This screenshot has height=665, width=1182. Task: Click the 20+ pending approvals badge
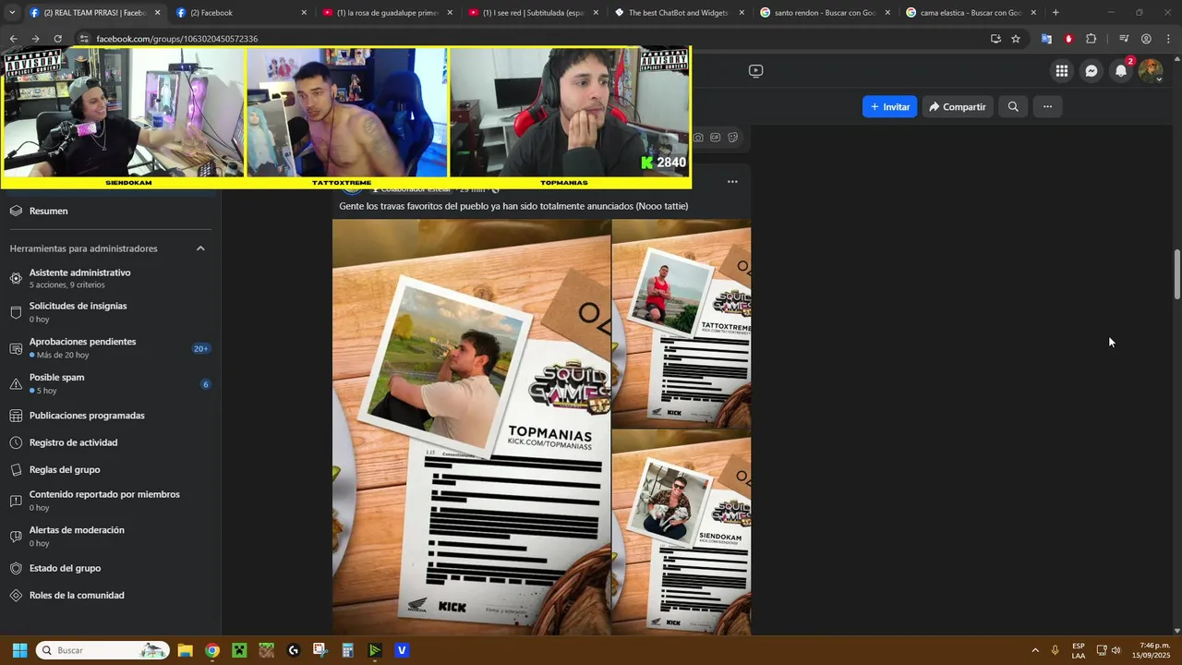coord(200,349)
